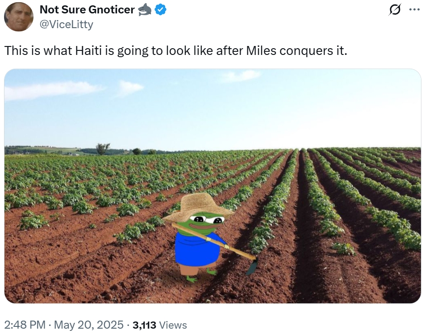Click the user profile avatar photo

click(x=19, y=17)
